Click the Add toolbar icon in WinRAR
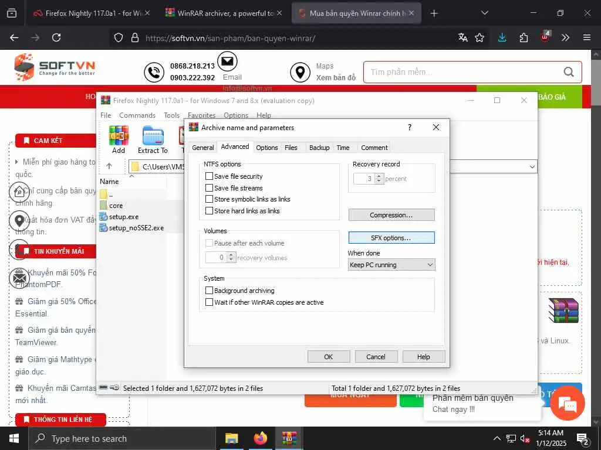The height and width of the screenshot is (450, 601). click(119, 139)
